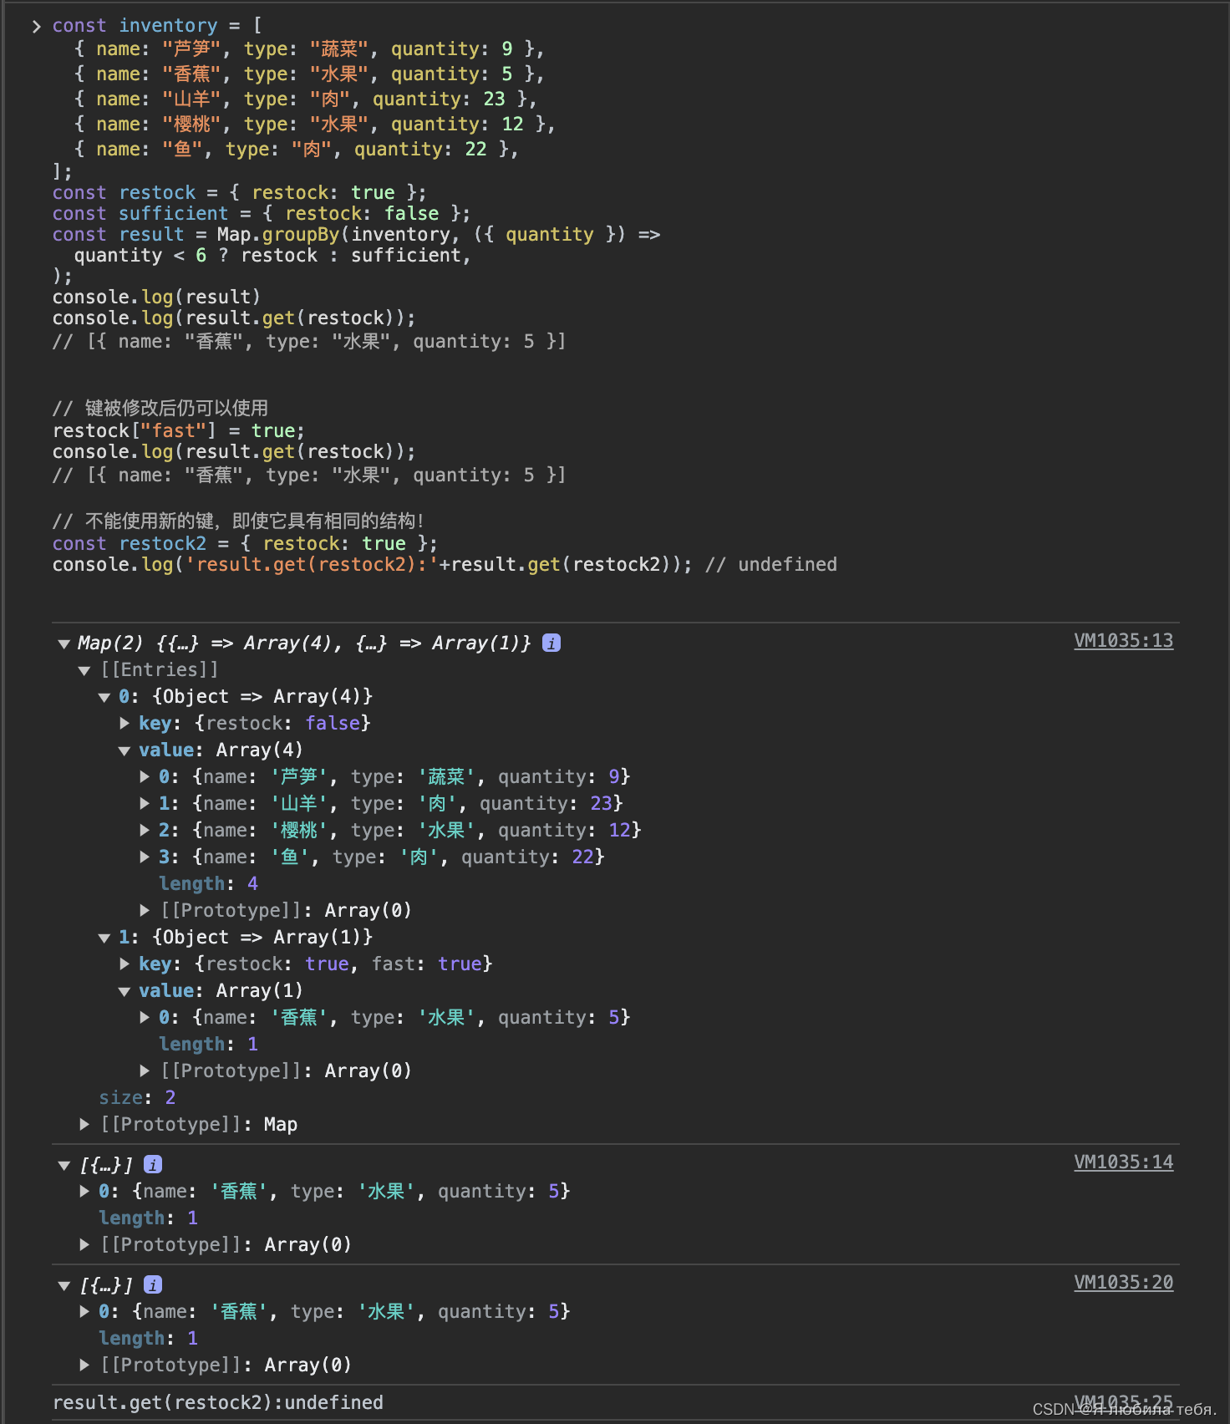Click the comment '// 键被修改后仍可以使用'
This screenshot has width=1230, height=1424.
point(160,408)
